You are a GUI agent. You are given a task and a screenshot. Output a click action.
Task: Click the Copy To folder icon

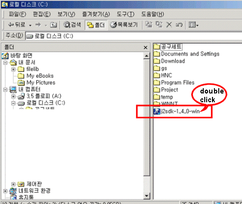159,25
